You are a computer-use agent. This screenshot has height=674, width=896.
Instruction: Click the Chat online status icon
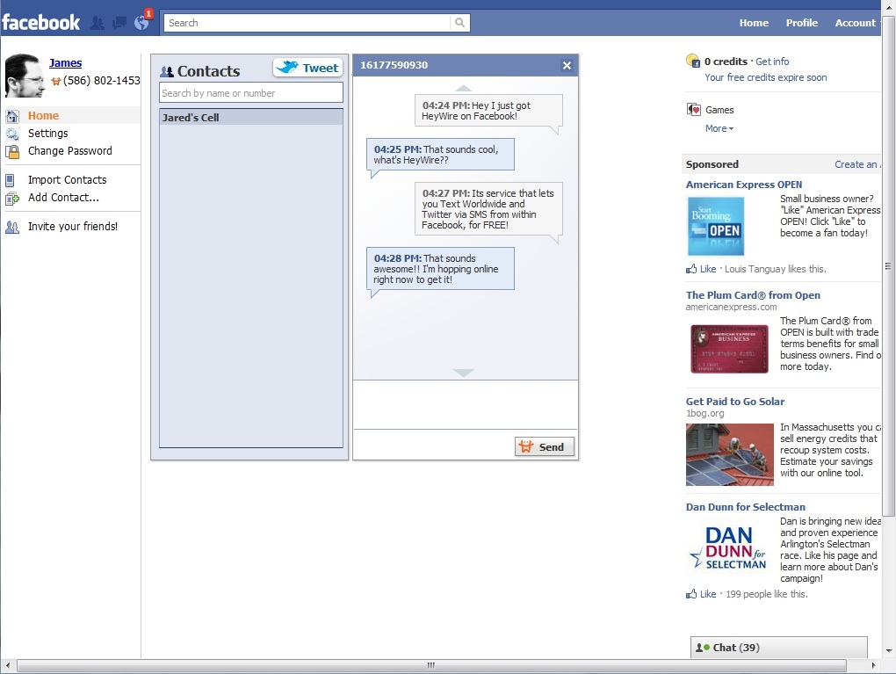coord(702,648)
